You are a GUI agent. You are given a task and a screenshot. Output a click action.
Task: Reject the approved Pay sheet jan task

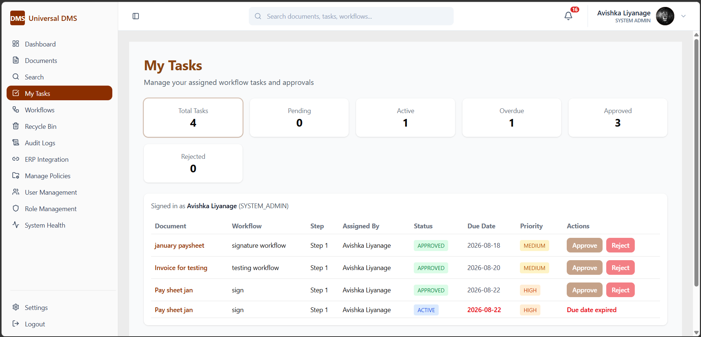point(620,290)
